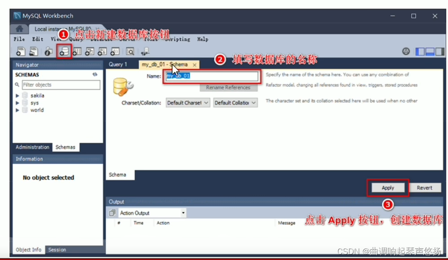Open the Default Collation dropdown

pos(235,103)
